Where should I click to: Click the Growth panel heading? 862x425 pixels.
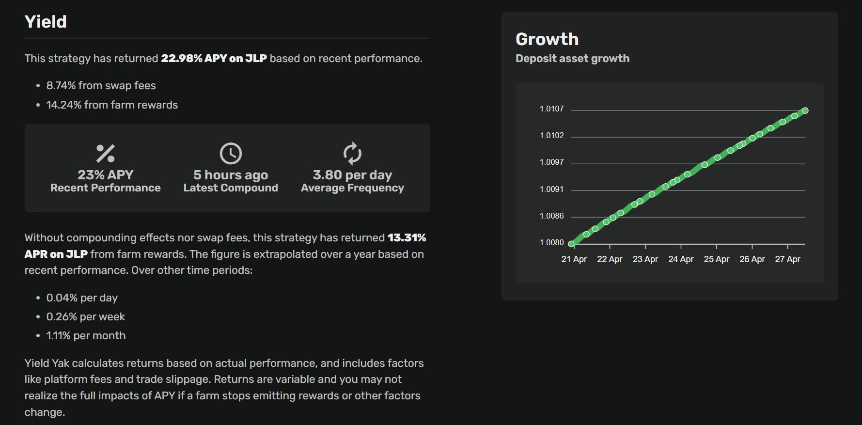[547, 39]
